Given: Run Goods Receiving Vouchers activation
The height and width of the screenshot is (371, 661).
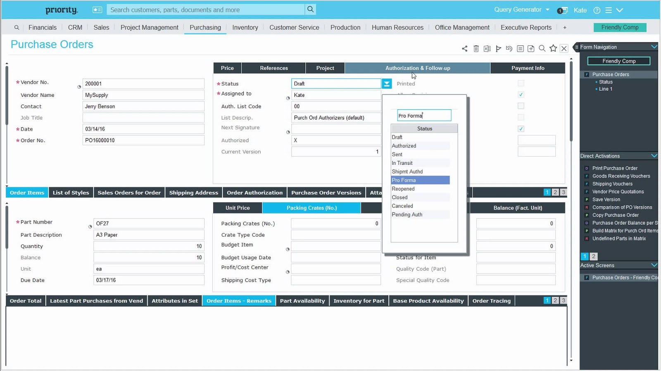Looking at the screenshot, I should point(621,176).
